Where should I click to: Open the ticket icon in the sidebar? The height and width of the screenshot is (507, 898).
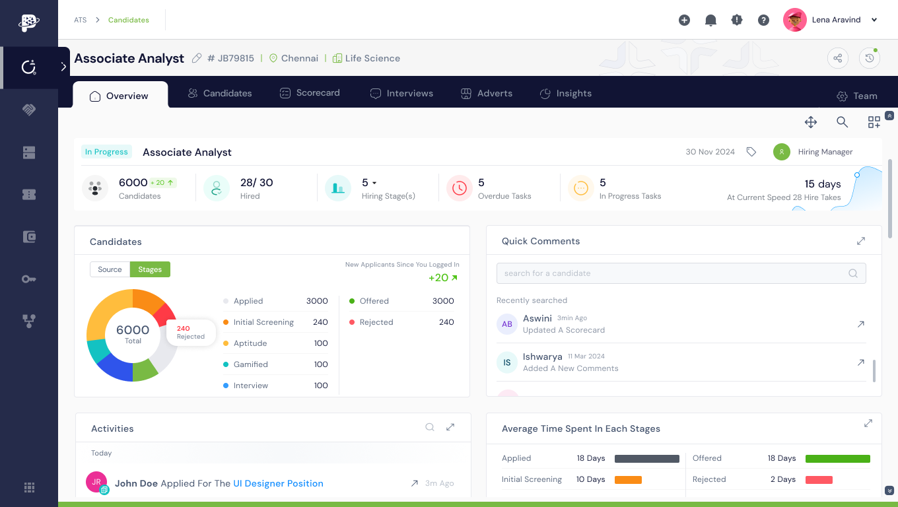tap(29, 194)
